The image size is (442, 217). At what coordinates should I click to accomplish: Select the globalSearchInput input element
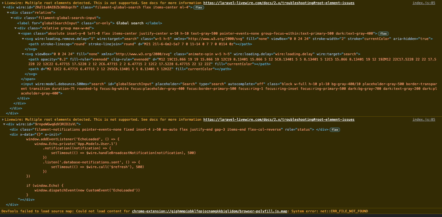[x=94, y=84]
